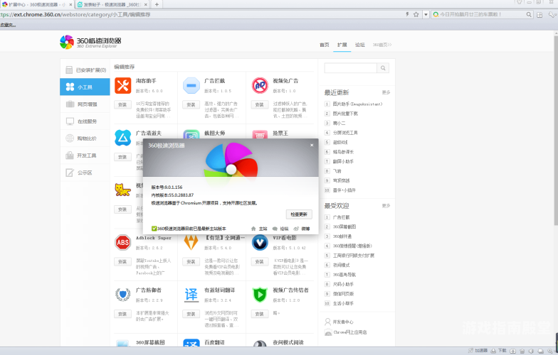Click the 有道划词翻译 blue 译 icon
This screenshot has width=558, height=355.
point(191,295)
